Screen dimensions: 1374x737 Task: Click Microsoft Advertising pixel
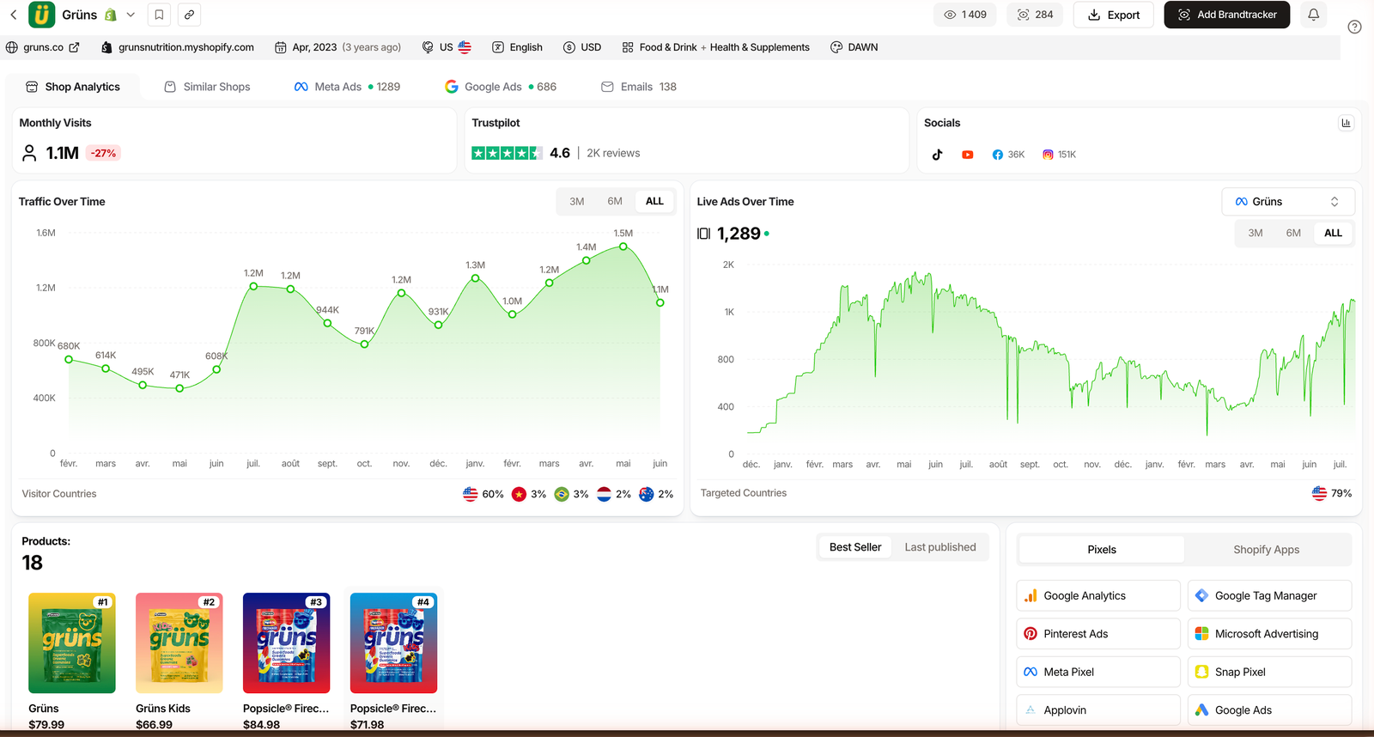tap(1270, 634)
